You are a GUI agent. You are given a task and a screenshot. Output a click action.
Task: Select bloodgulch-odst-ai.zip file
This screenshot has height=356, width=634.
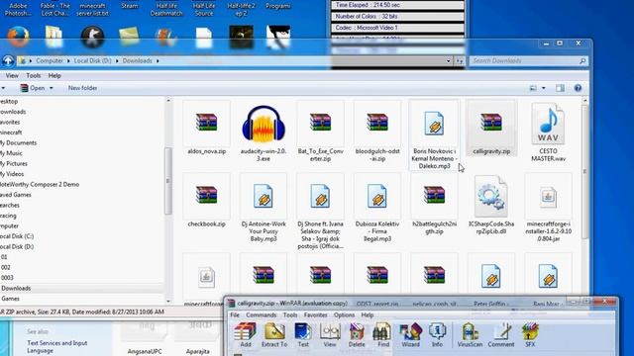(x=377, y=133)
